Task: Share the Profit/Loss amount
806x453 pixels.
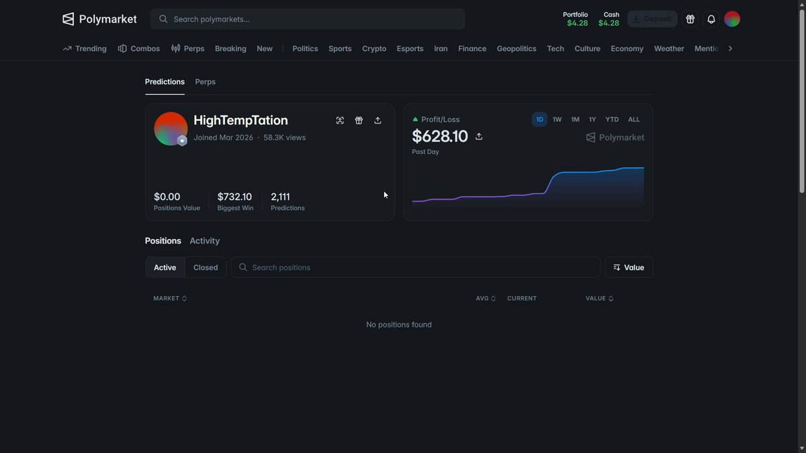Action: (x=479, y=136)
